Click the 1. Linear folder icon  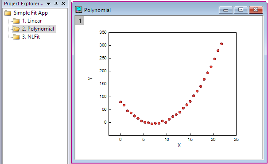16,21
